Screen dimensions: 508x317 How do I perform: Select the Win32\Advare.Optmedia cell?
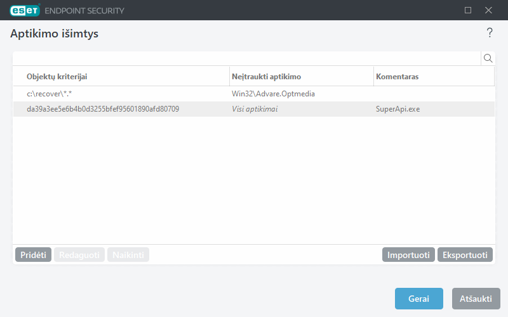pyautogui.click(x=273, y=94)
